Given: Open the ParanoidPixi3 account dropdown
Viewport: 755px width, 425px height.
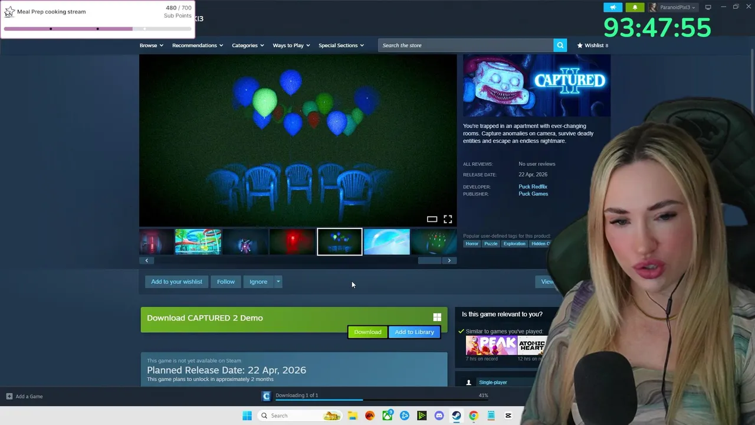Looking at the screenshot, I should coord(677,7).
